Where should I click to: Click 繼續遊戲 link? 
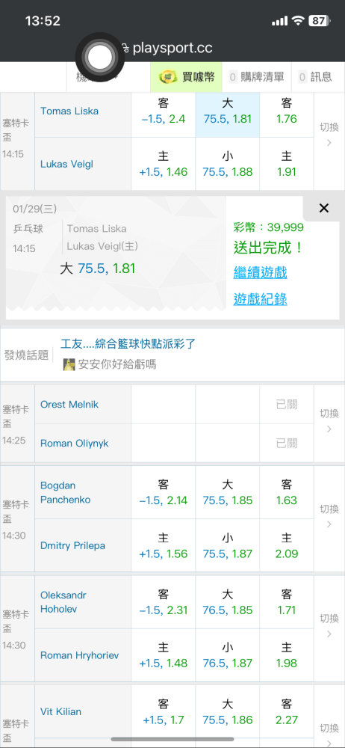pos(260,273)
